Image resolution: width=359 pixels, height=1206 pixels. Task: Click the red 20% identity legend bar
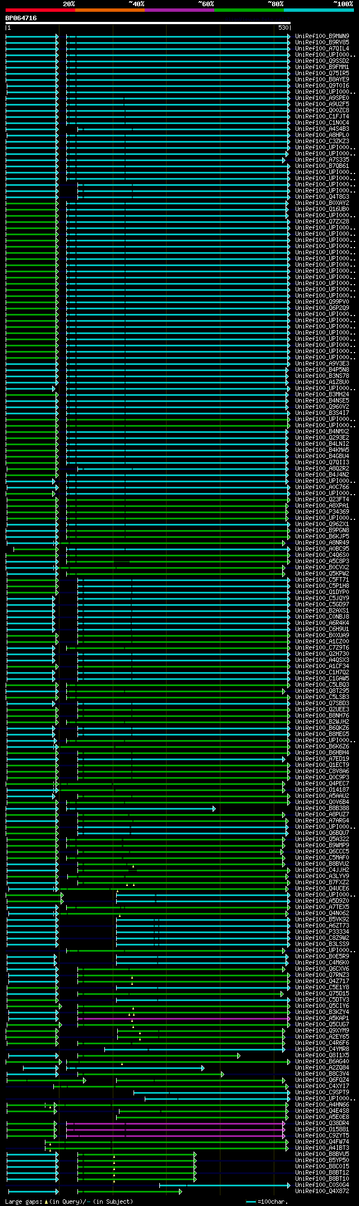pos(40,10)
